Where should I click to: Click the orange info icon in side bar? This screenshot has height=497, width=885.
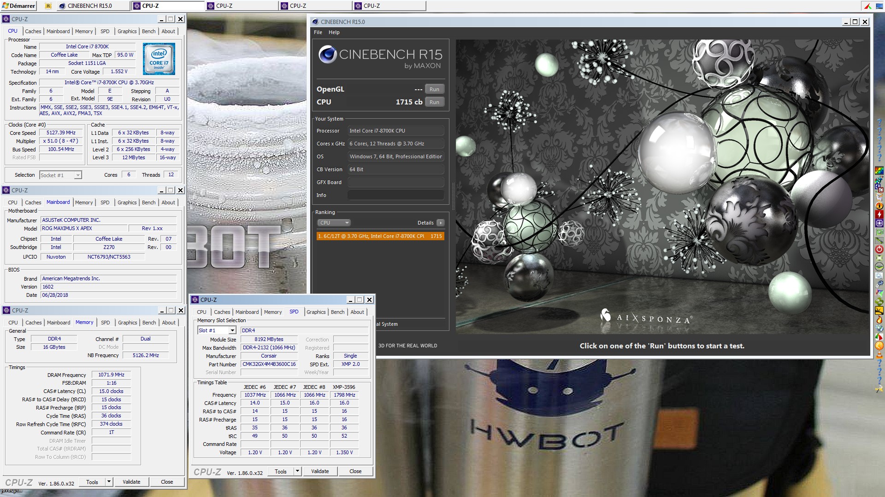[879, 206]
